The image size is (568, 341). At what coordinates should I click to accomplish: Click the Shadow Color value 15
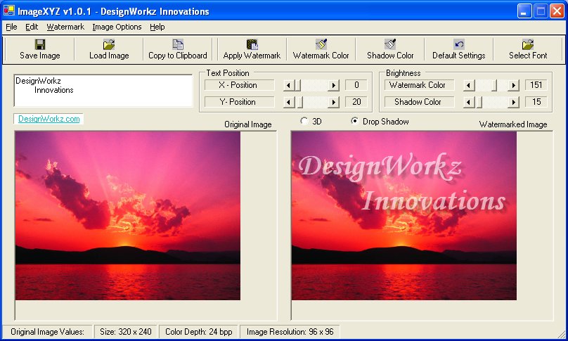tap(536, 102)
